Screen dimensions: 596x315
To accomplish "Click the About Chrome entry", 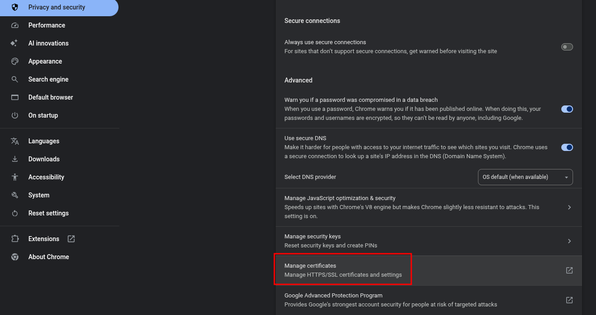I will 48,257.
